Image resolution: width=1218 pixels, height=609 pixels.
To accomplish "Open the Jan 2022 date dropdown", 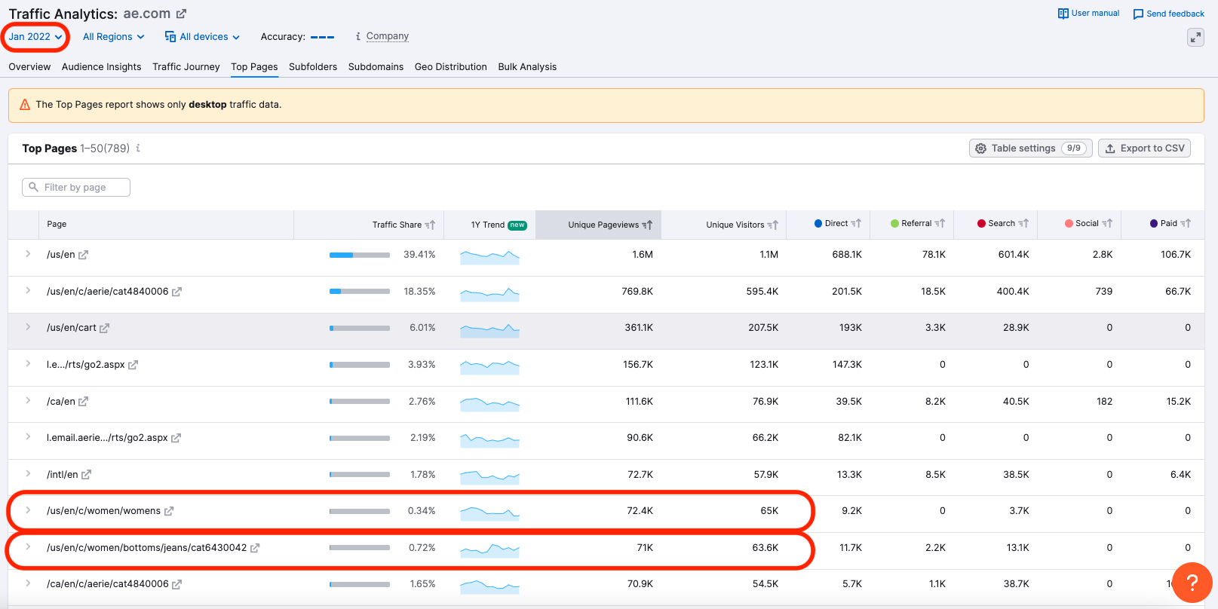I will (x=35, y=37).
